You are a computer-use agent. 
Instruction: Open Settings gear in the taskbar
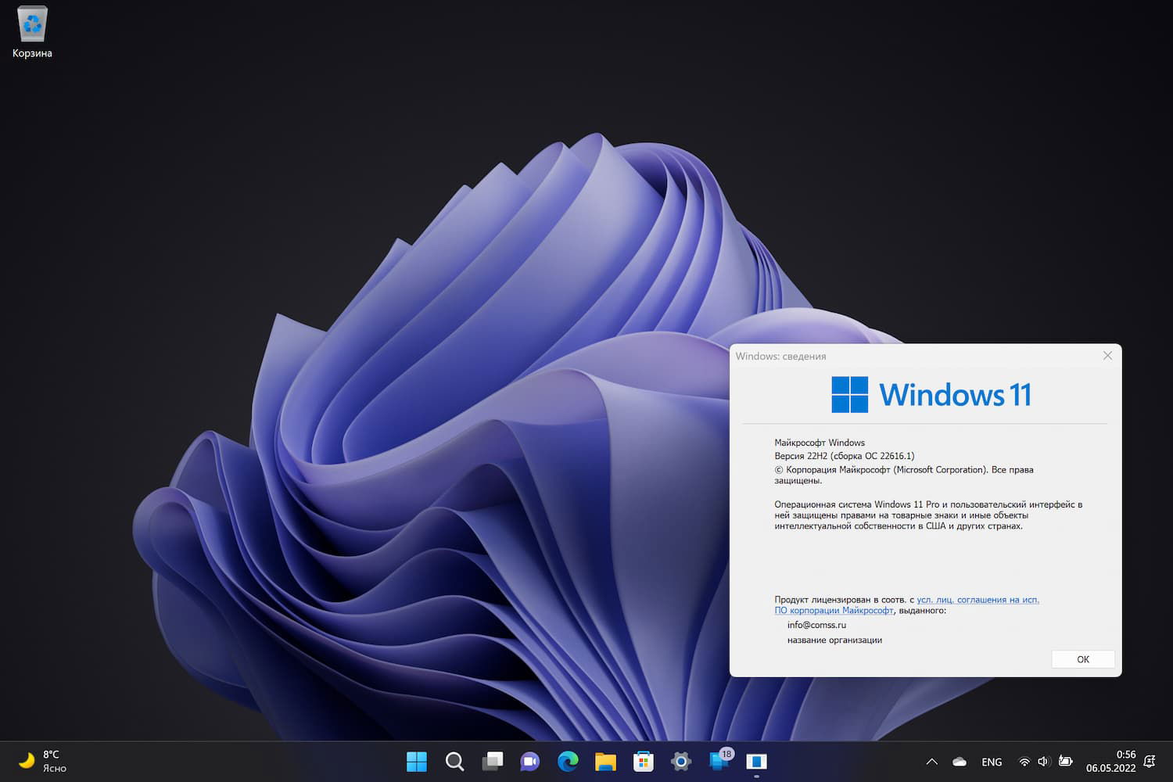681,761
